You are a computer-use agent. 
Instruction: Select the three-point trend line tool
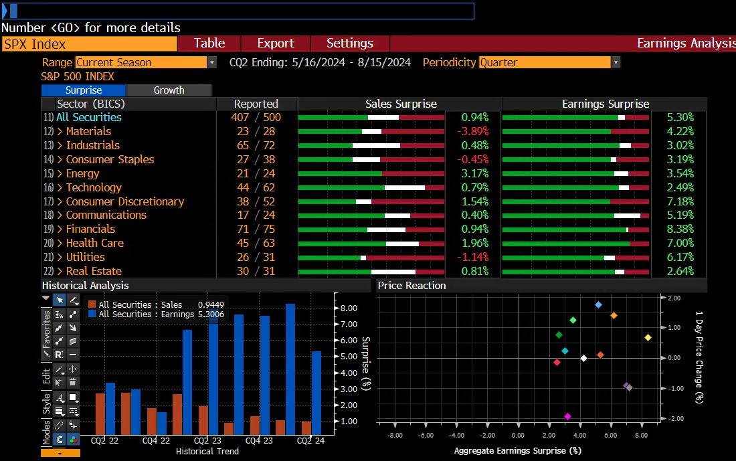coord(59,328)
